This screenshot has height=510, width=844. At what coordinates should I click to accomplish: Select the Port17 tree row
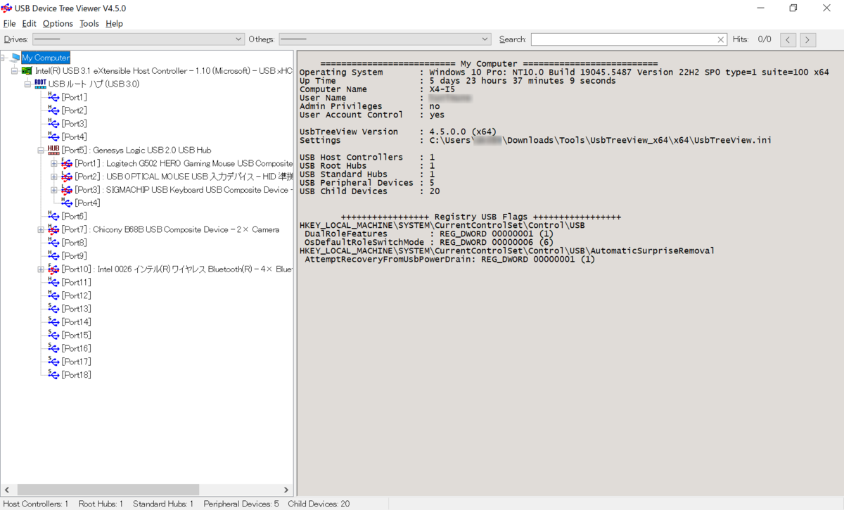[x=76, y=362]
